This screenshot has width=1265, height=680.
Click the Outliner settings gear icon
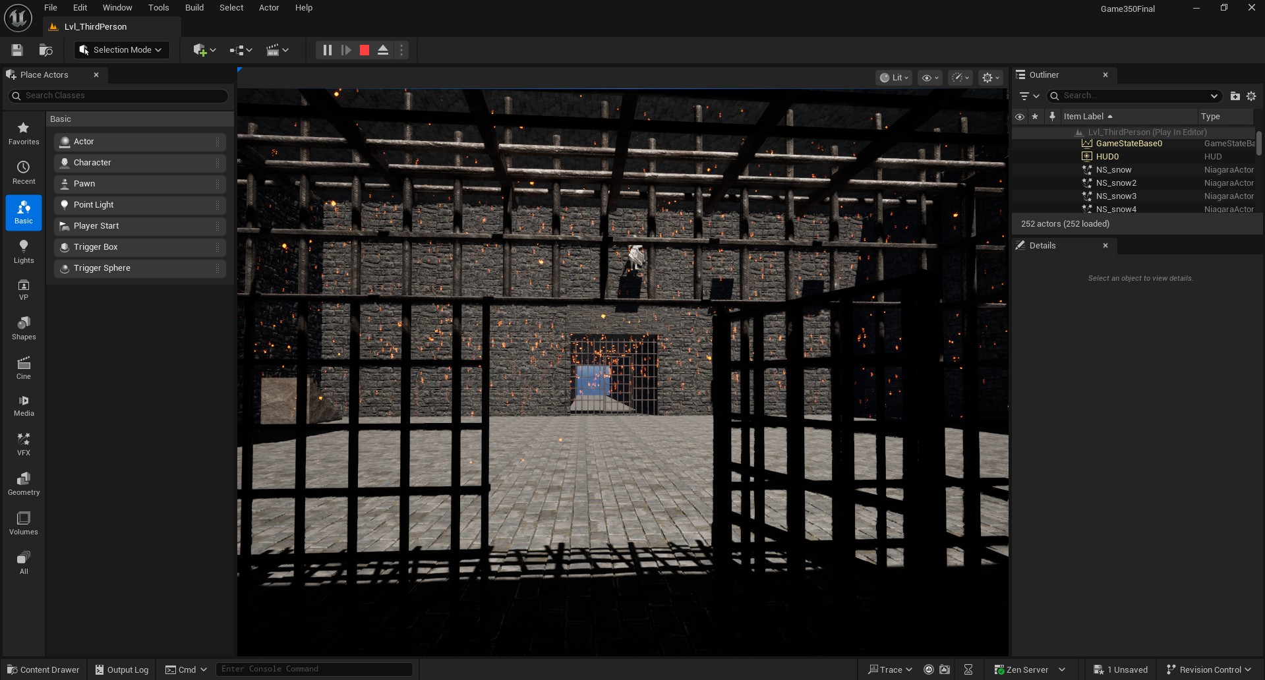(x=1251, y=96)
